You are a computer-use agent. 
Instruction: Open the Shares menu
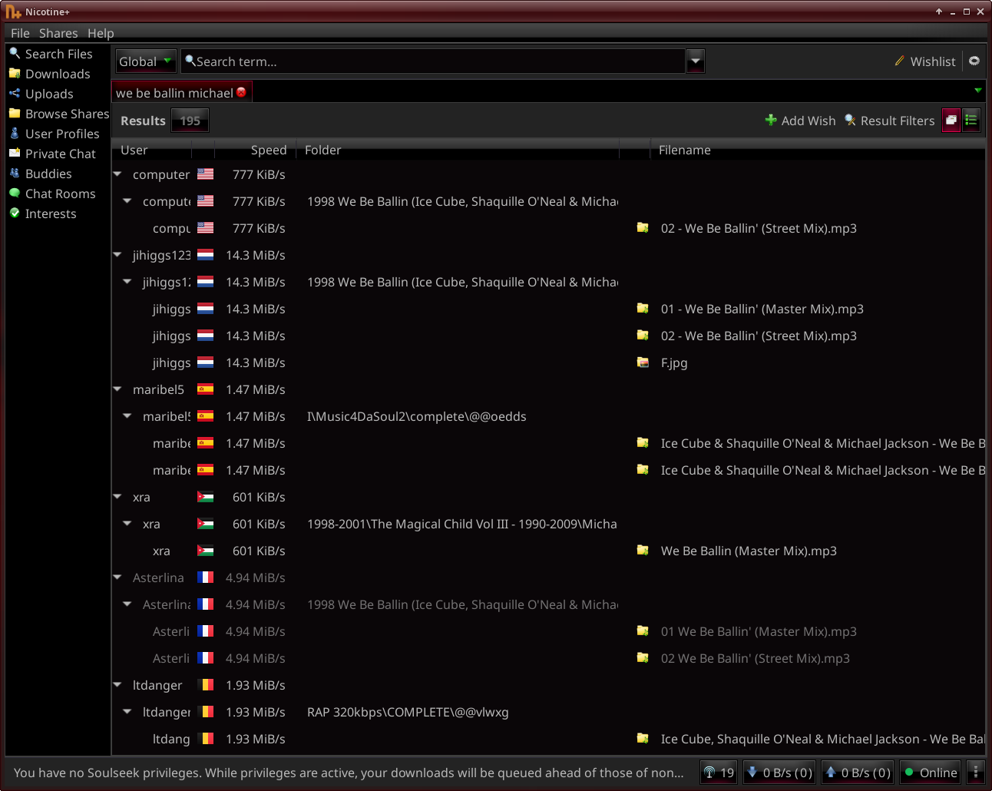[58, 33]
